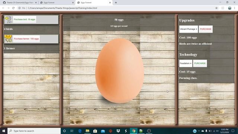
Task: Click the Technology heading
Action: click(x=188, y=55)
